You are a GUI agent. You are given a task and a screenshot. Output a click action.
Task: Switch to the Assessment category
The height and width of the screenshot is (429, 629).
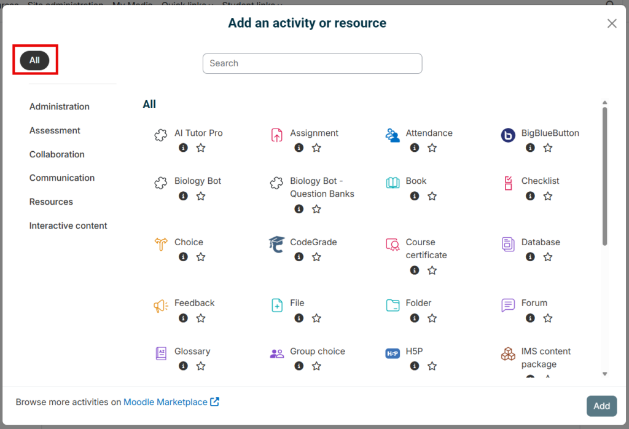click(x=55, y=130)
